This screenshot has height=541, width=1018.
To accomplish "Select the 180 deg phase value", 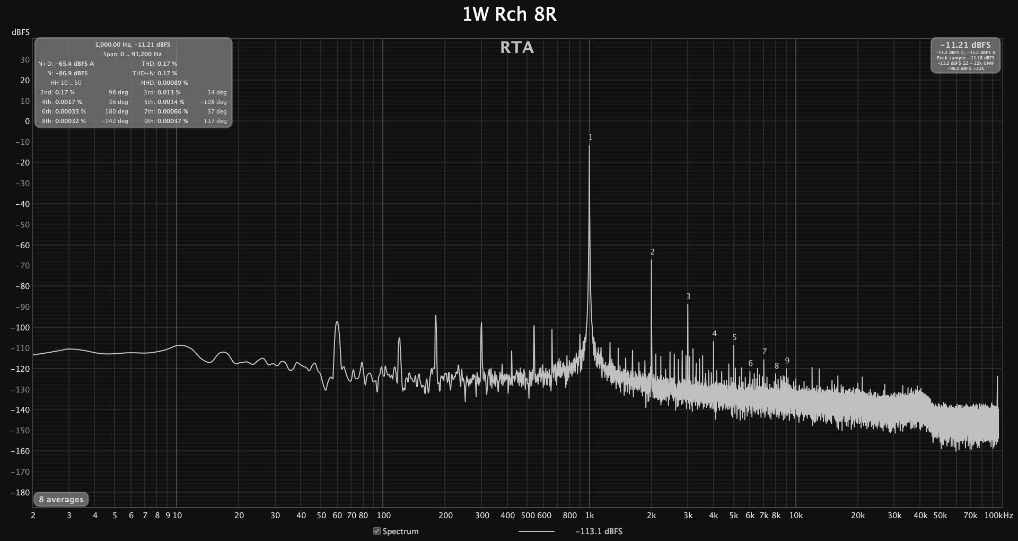I will 117,111.
